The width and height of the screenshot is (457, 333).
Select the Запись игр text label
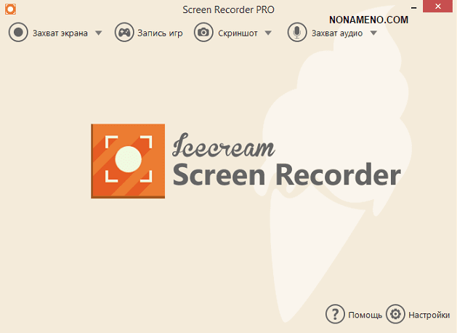tap(159, 33)
